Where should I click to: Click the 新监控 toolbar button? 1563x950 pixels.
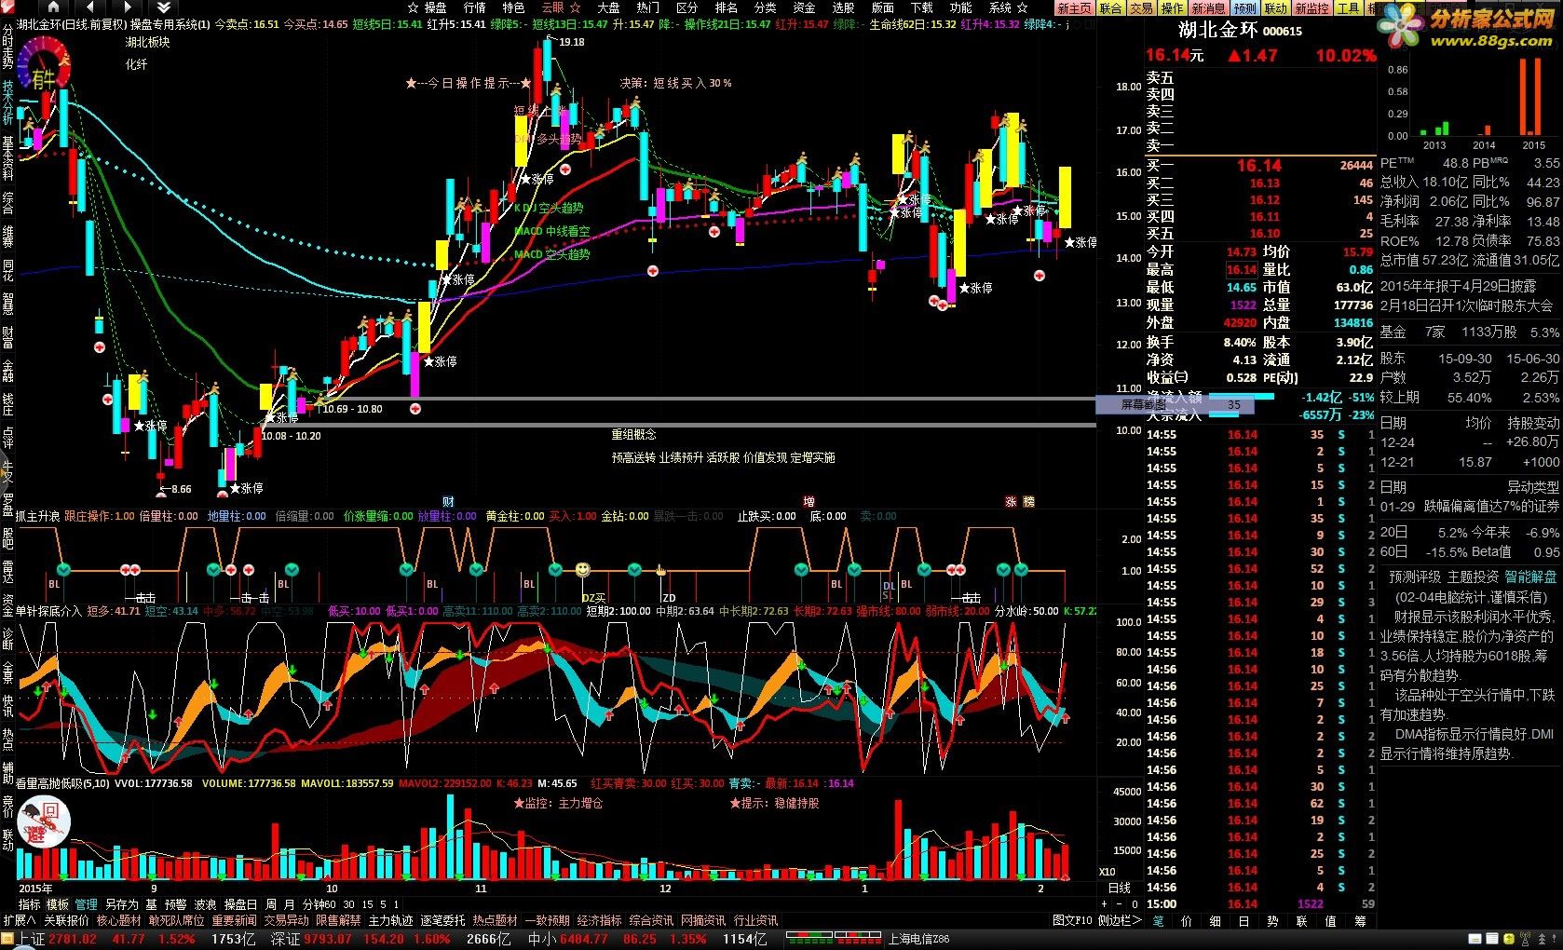click(1312, 8)
